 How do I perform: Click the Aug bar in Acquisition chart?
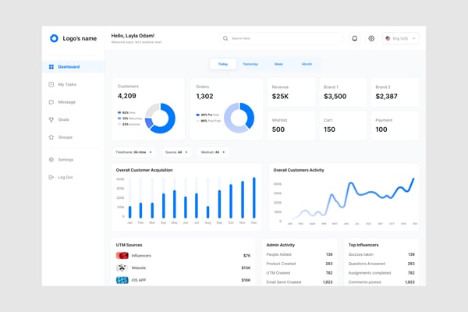207,212
